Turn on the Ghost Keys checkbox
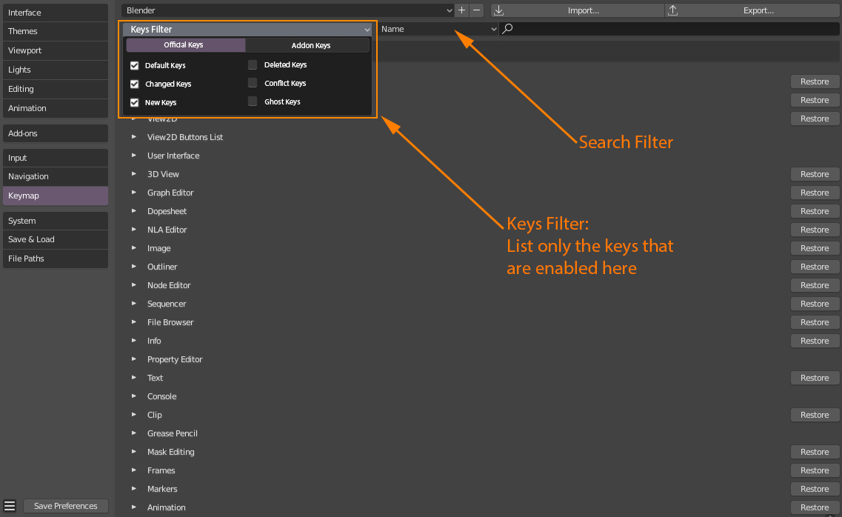 tap(253, 101)
